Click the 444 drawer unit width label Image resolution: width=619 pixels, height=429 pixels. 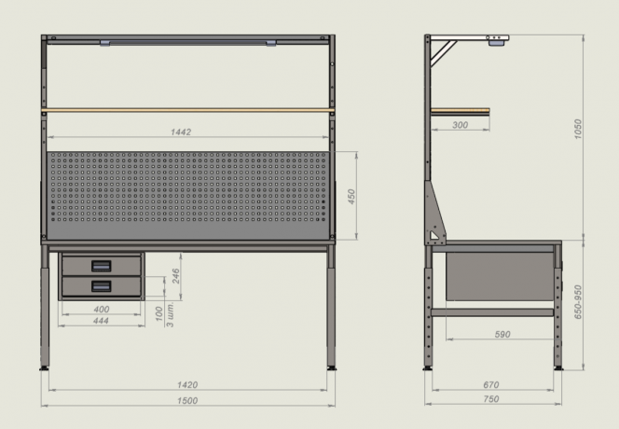(x=101, y=321)
